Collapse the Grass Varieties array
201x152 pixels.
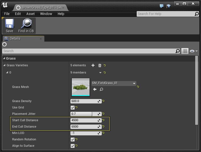(4, 65)
